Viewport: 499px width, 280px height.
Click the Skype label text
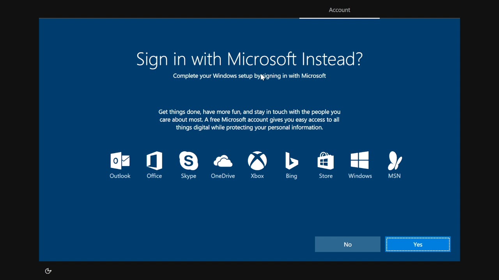(189, 176)
